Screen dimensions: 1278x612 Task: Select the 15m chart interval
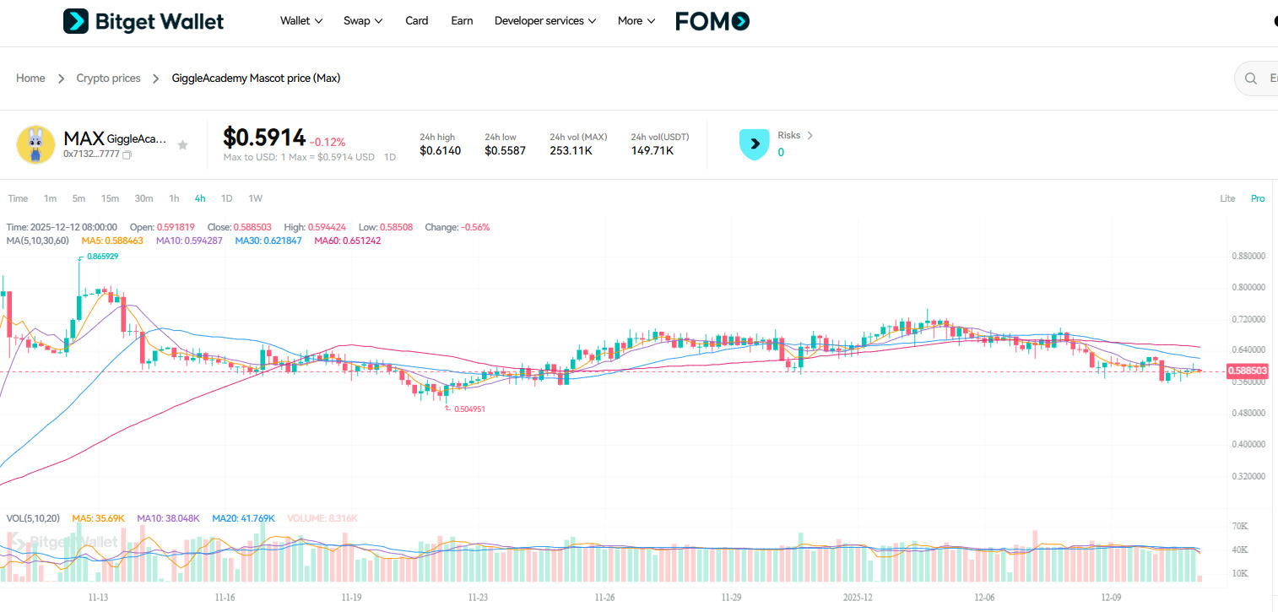coord(110,199)
